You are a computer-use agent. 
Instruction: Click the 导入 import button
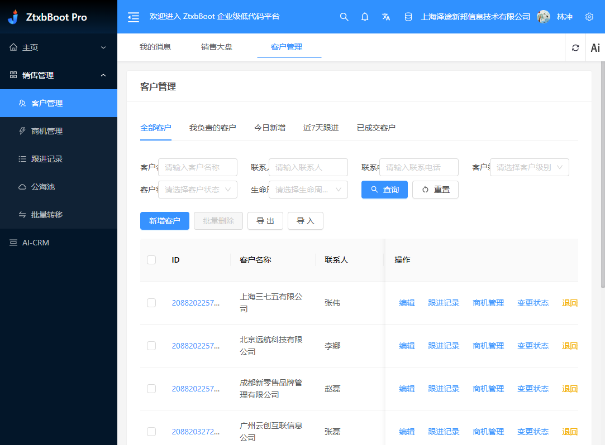(306, 221)
